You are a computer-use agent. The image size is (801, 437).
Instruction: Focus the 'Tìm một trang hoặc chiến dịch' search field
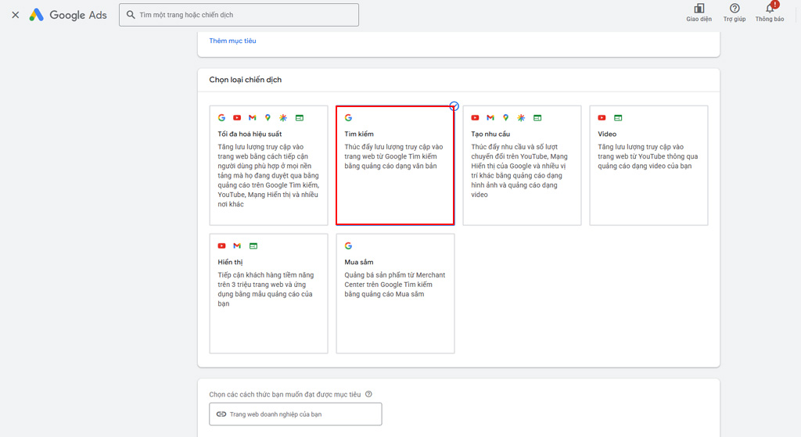(239, 15)
